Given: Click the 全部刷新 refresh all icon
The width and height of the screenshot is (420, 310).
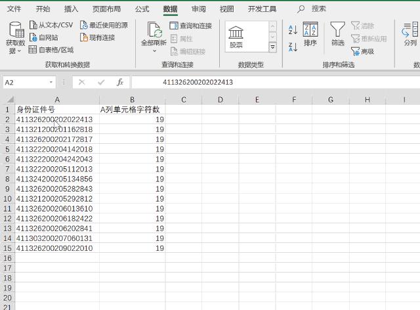Looking at the screenshot, I should (x=154, y=30).
